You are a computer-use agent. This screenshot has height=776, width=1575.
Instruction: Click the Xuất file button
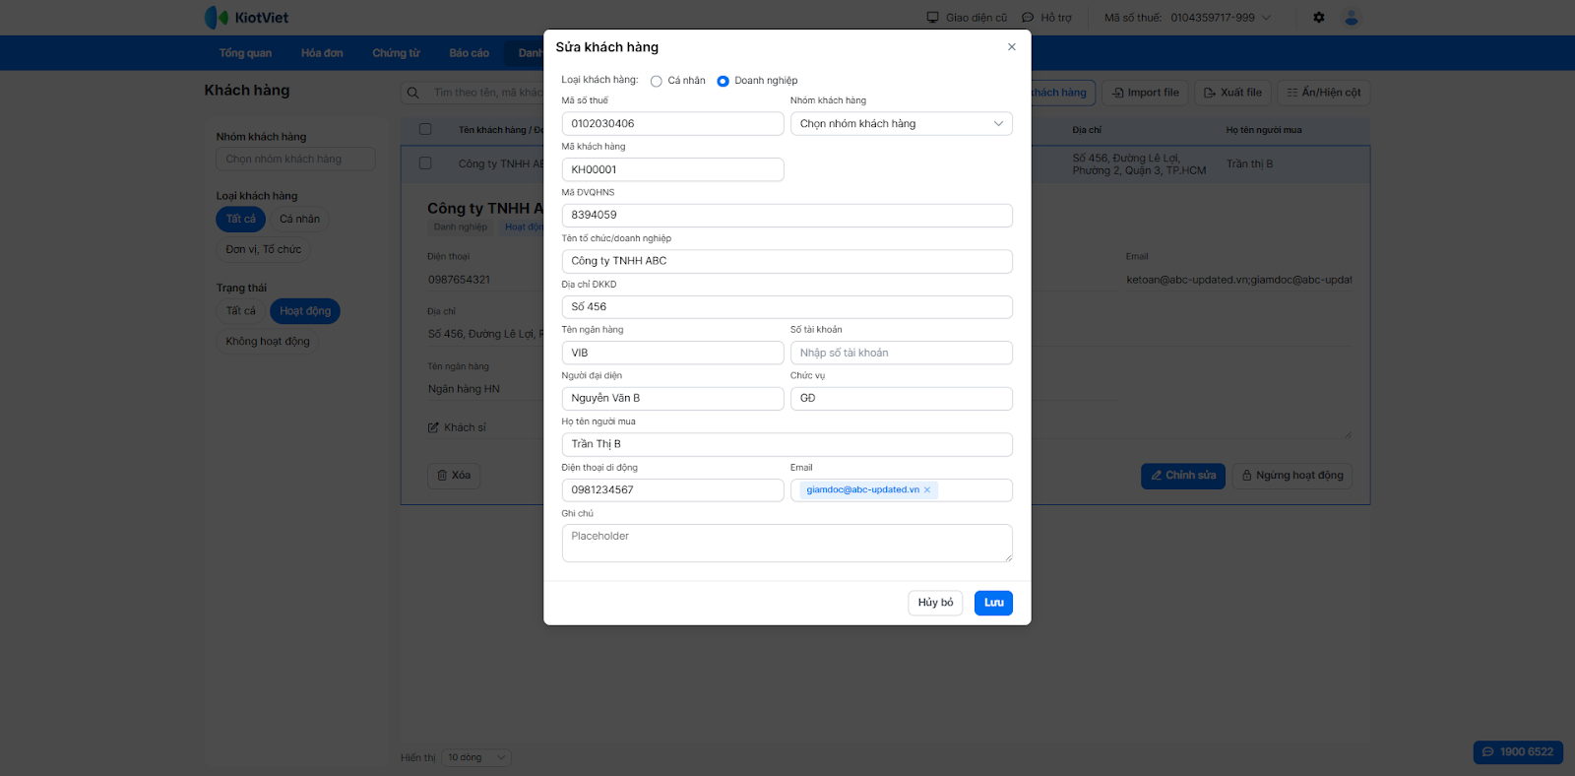tap(1232, 93)
